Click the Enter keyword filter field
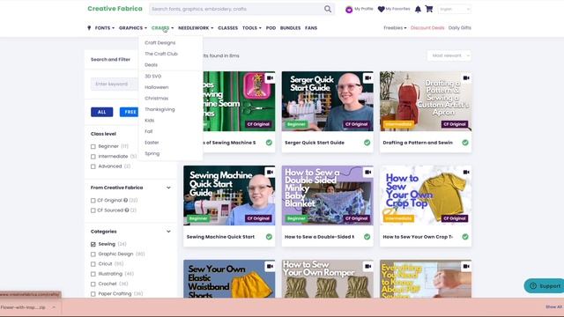564x317 pixels. click(115, 85)
